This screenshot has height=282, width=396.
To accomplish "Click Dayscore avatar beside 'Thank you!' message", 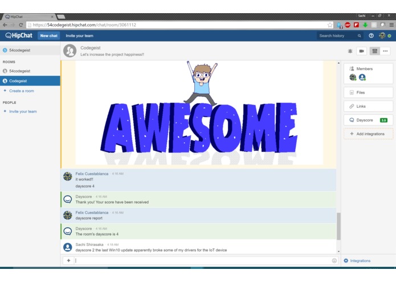I will 68,199.
